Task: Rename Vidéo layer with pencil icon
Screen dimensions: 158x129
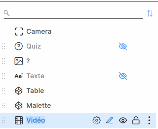Action: [110, 120]
